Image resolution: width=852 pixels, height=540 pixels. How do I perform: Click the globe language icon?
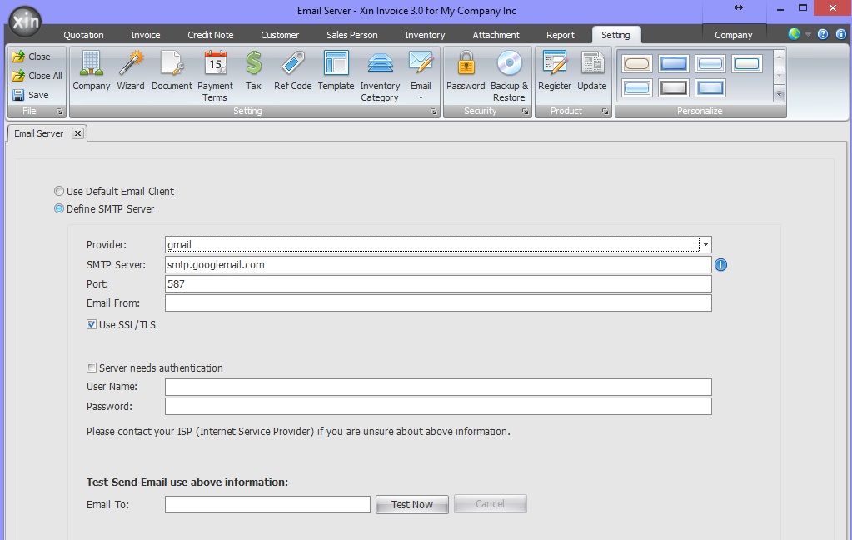click(x=795, y=33)
